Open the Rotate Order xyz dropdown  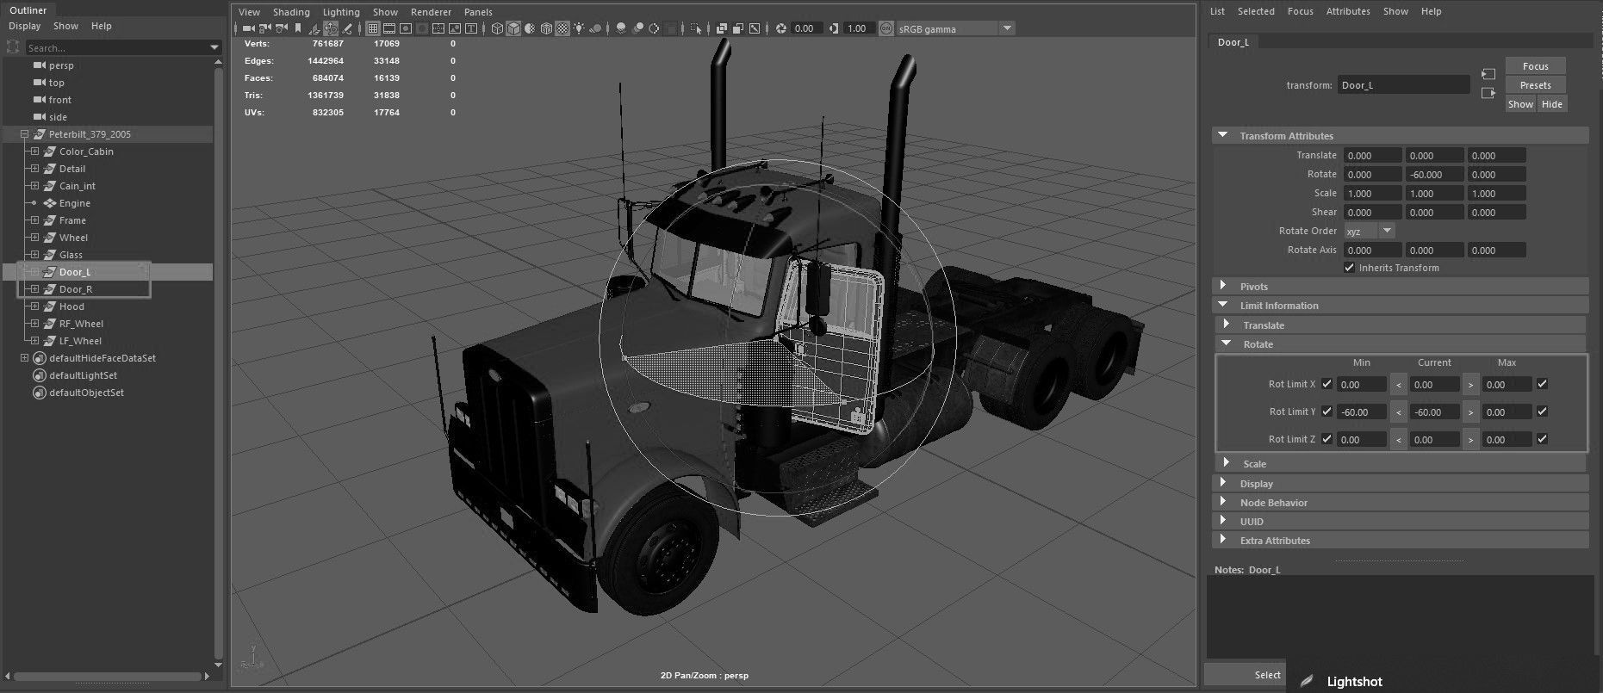coord(1369,231)
